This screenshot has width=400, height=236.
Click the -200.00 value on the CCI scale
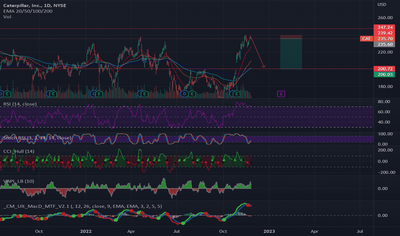[386, 172]
